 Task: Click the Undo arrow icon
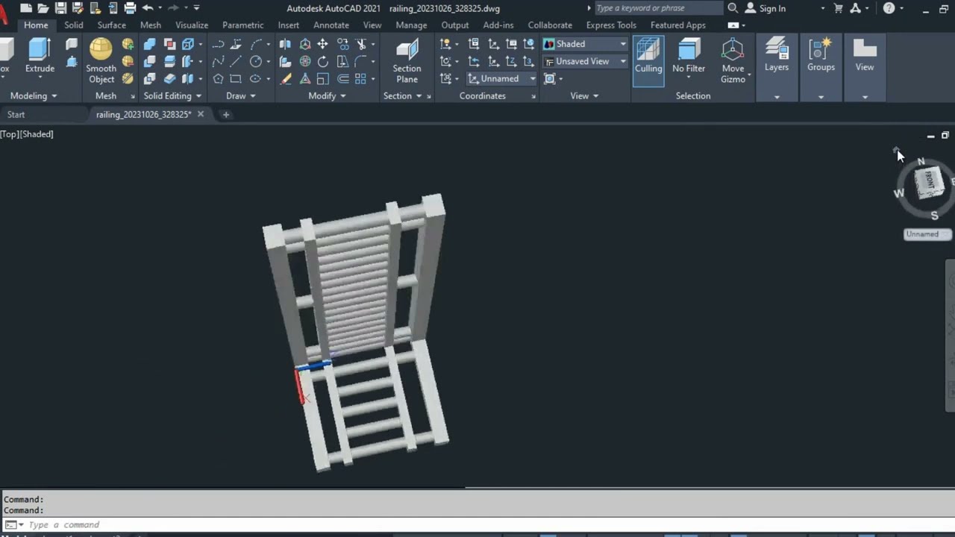click(148, 8)
